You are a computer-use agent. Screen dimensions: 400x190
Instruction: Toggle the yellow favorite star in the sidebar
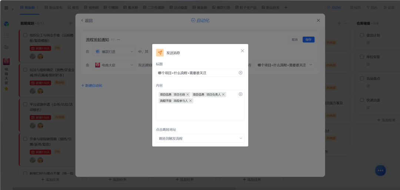pyautogui.click(x=6, y=89)
